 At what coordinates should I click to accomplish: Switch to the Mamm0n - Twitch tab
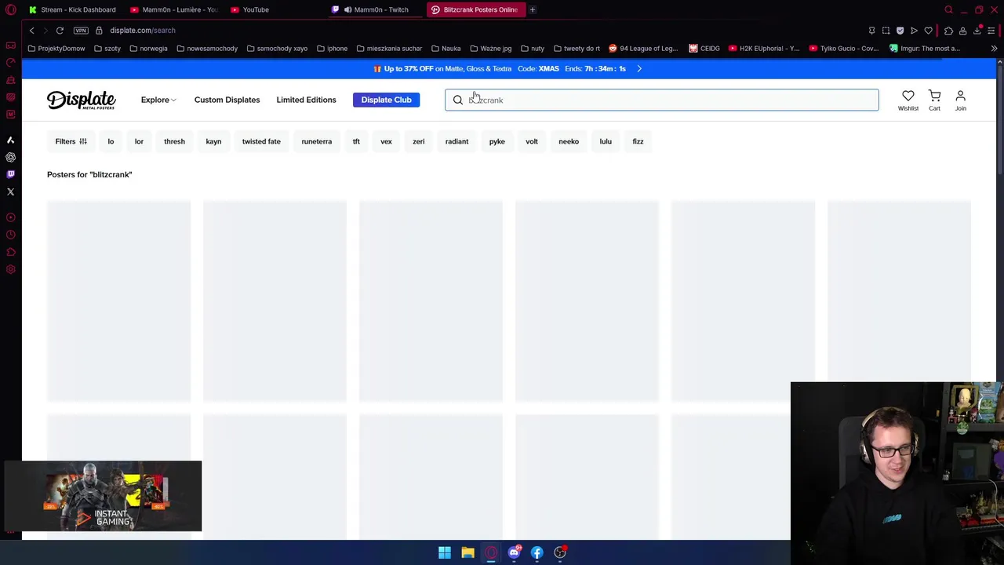click(x=375, y=9)
